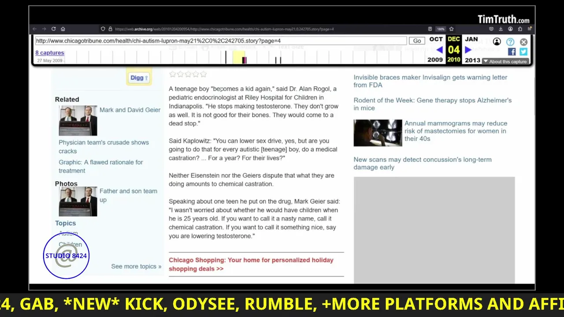
Task: Click the Photos section Geier thumbnail
Action: [x=78, y=201]
